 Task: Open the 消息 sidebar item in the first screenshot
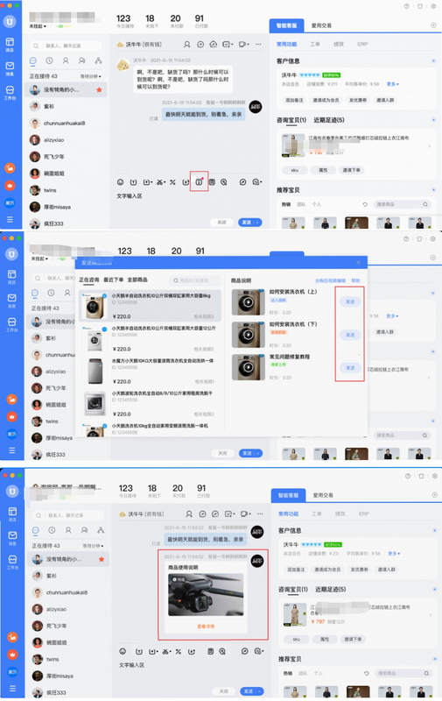[10, 68]
